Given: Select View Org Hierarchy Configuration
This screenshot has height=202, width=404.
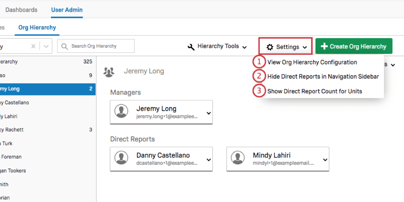Looking at the screenshot, I should [312, 62].
